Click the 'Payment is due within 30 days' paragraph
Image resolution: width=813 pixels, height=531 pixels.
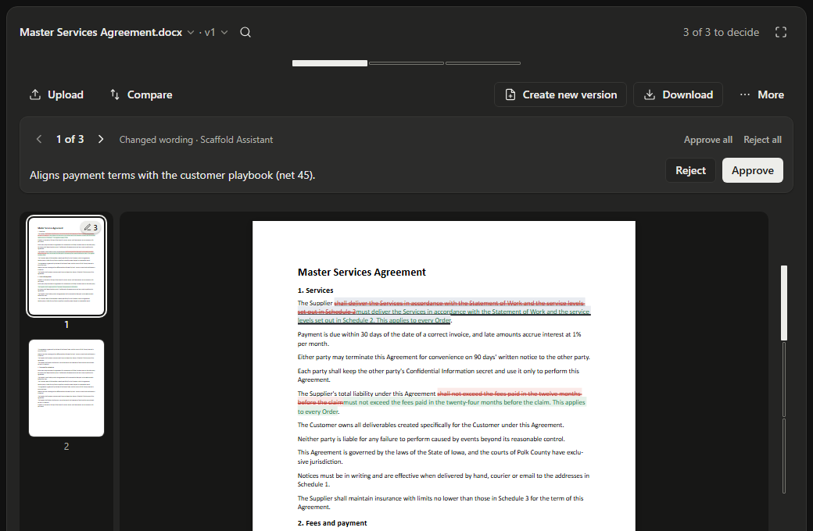point(439,339)
